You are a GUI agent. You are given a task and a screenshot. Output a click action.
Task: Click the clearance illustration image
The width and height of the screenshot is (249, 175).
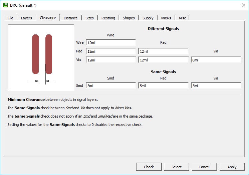41,57
